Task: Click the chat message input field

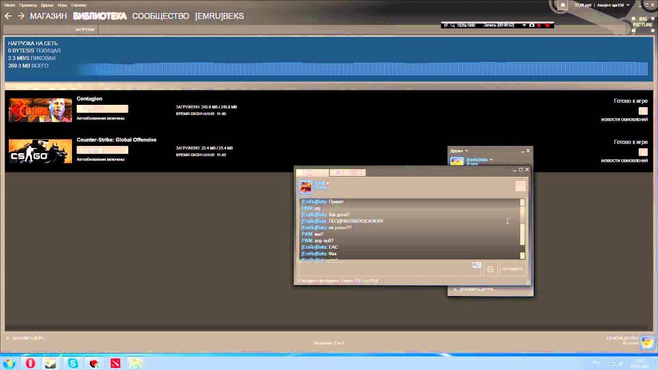Action: [390, 269]
